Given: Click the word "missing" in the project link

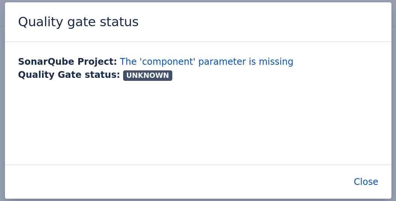Looking at the screenshot, I should tap(276, 62).
